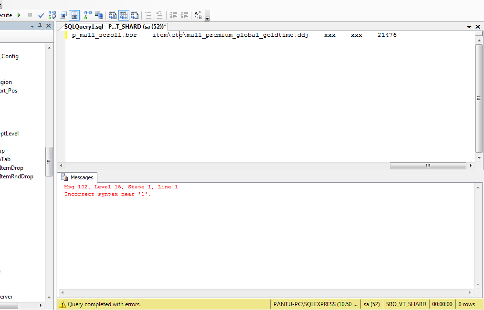484x310 pixels.
Task: Click Object Explorer scrollbar up arrow
Action: tap(49, 48)
